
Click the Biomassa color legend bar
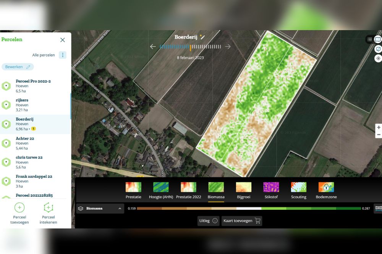click(249, 209)
